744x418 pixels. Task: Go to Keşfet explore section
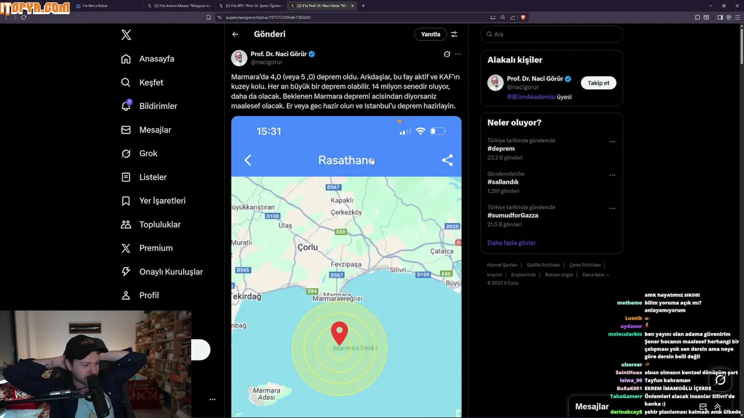coord(142,82)
